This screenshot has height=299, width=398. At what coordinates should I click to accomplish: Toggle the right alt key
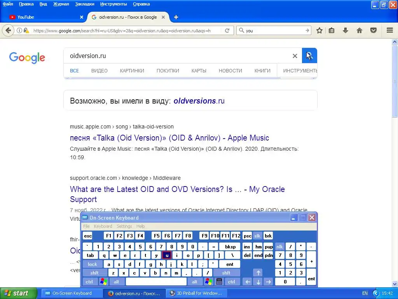coord(194,282)
